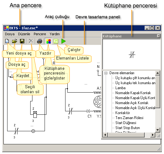Click the EKTS application icon in title bar
This screenshot has height=154, width=164.
6,28
